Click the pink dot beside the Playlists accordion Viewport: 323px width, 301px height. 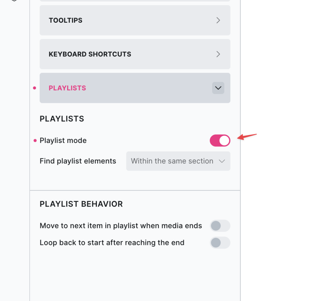pyautogui.click(x=35, y=88)
